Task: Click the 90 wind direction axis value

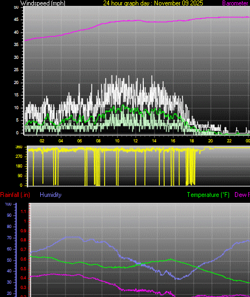Action: (x=20, y=176)
